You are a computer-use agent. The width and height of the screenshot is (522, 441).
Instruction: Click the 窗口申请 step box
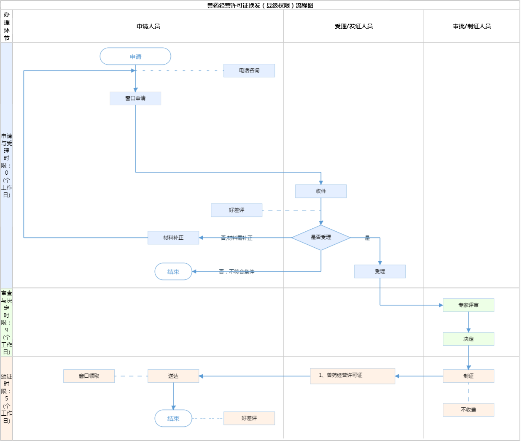point(135,98)
